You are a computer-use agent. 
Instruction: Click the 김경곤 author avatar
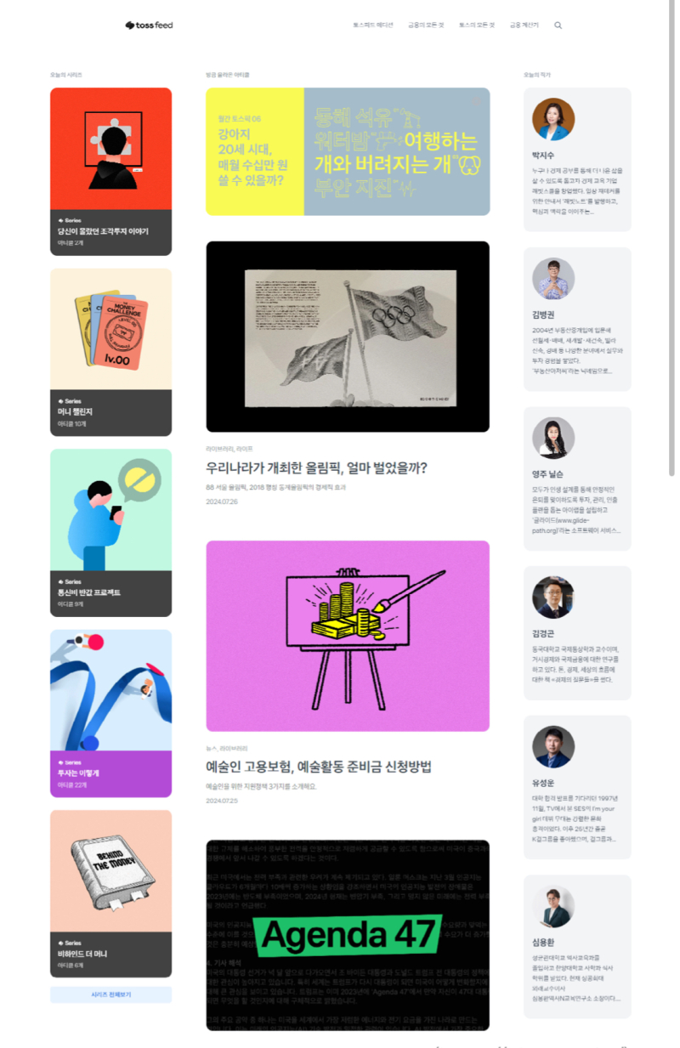tap(553, 598)
